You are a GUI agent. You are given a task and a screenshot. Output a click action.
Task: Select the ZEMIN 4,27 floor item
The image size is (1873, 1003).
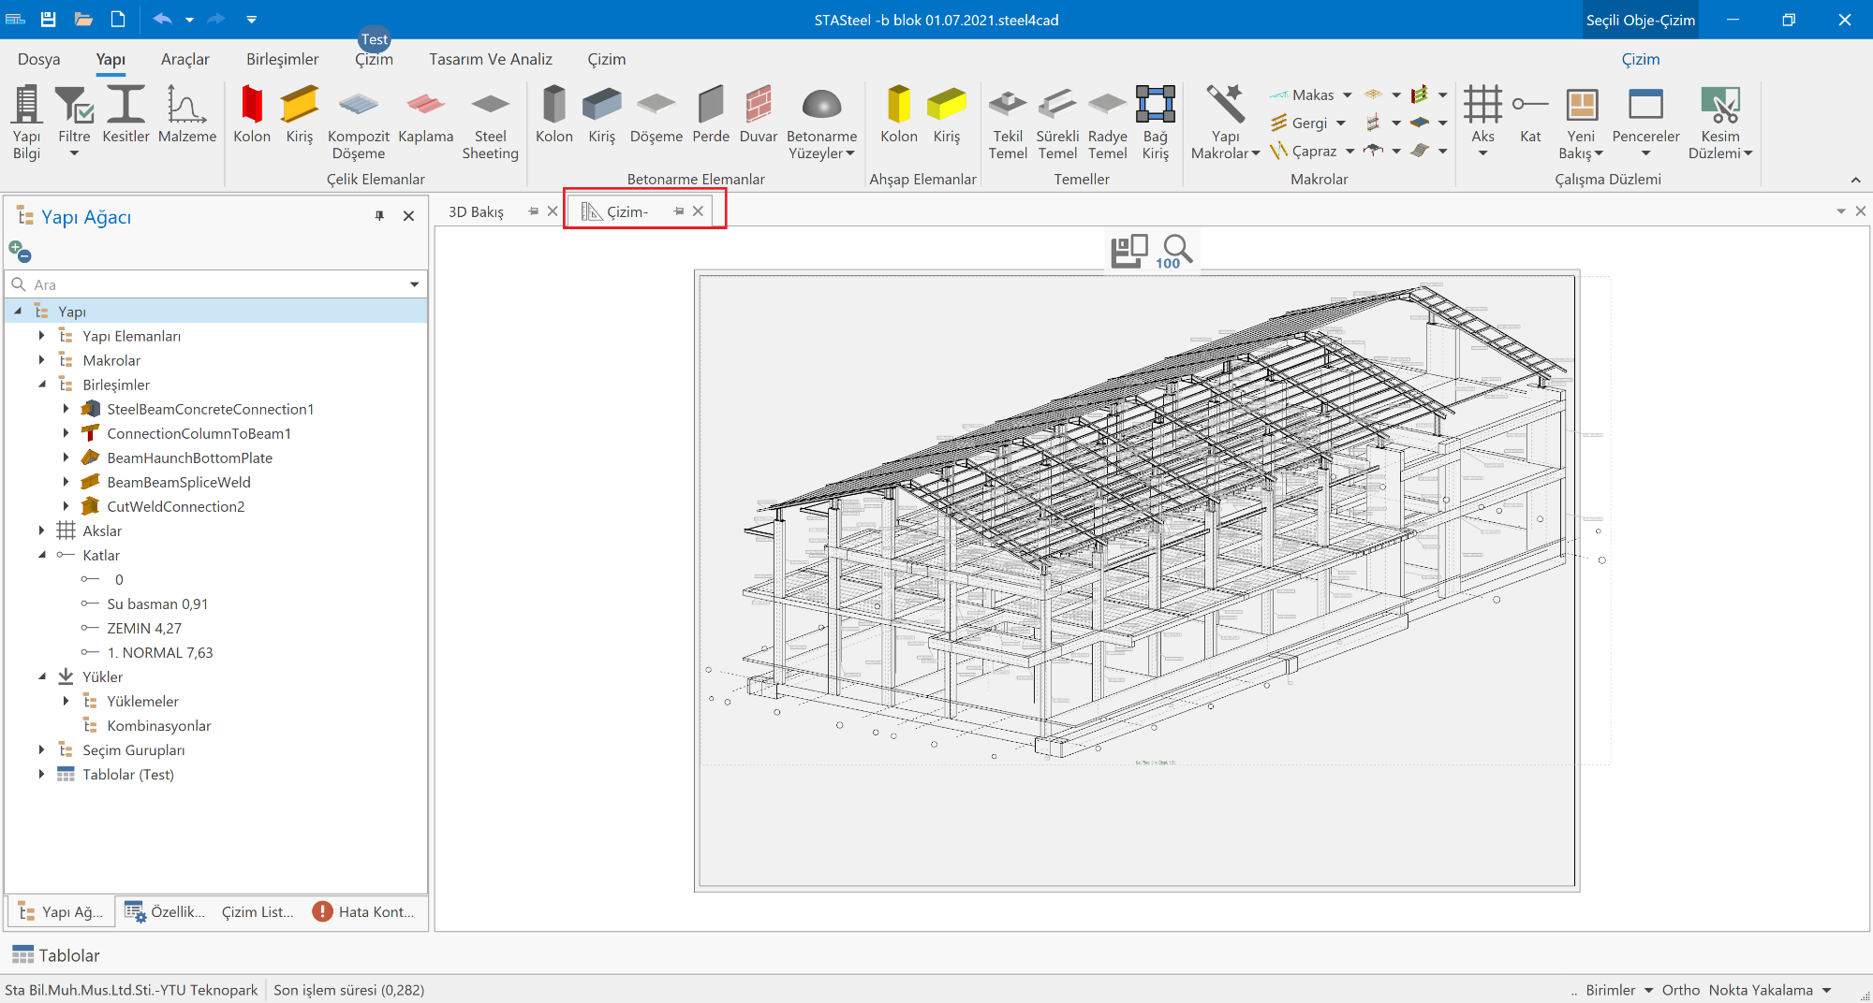coord(144,628)
